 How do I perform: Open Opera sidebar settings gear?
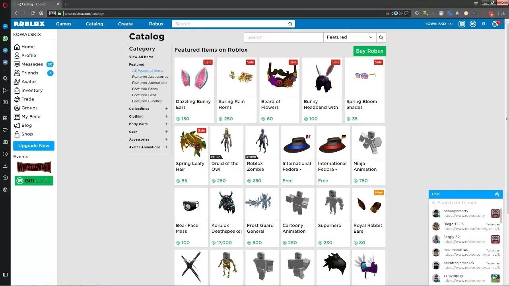pos(5,190)
